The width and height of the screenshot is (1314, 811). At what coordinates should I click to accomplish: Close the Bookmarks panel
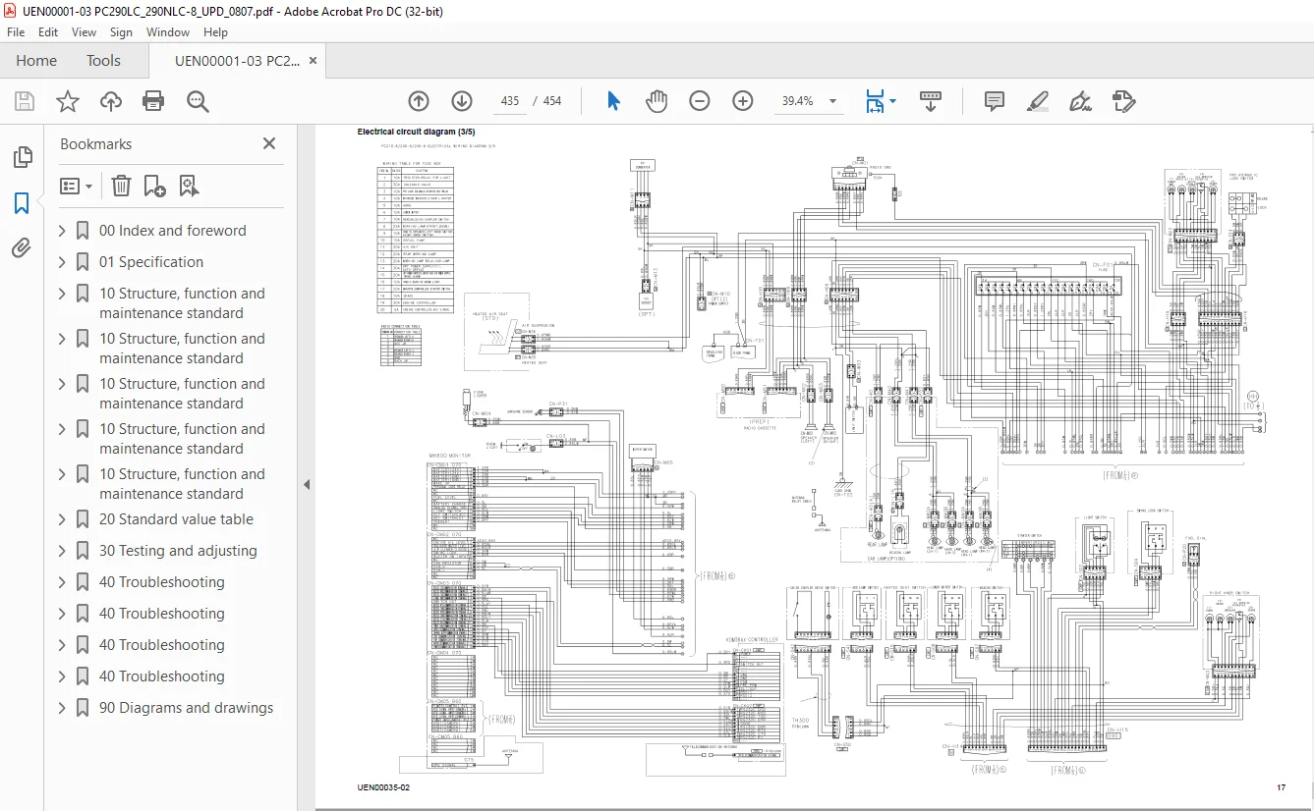point(269,143)
